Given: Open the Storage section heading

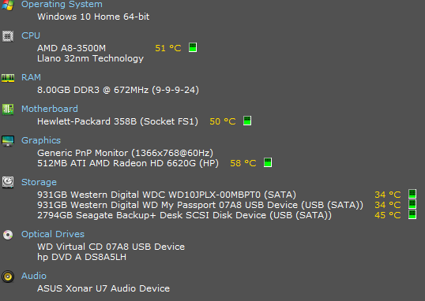Looking at the screenshot, I should pos(39,182).
